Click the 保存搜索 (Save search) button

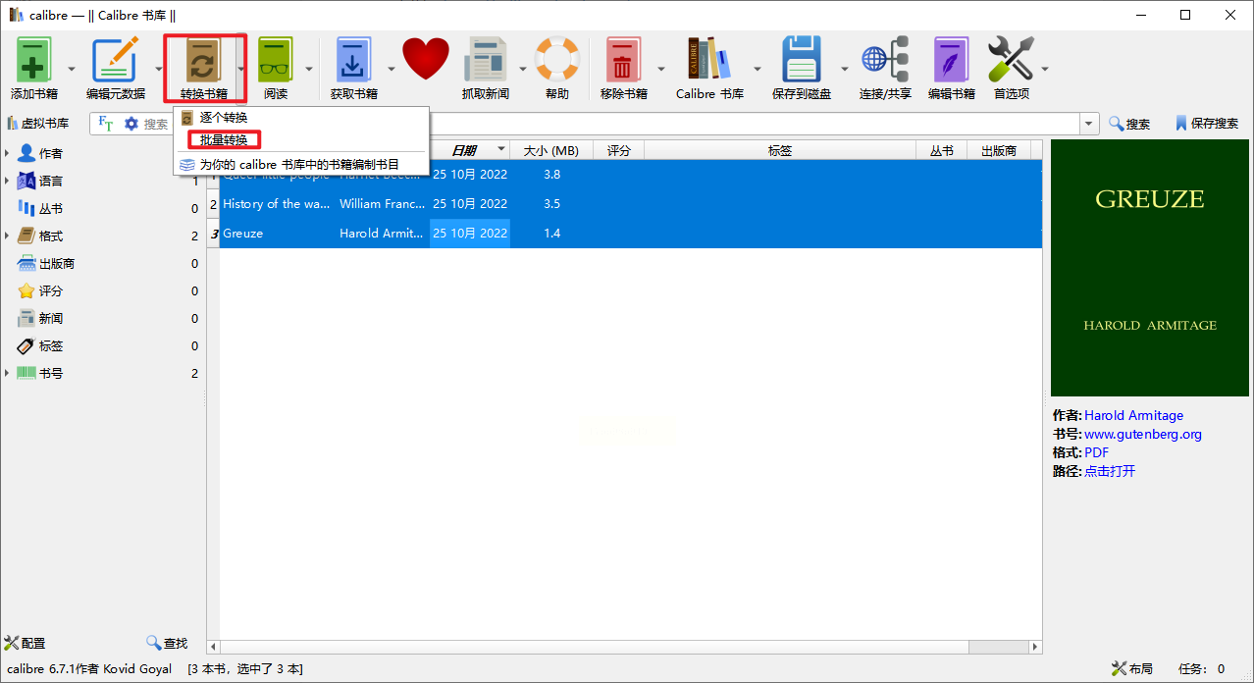click(1206, 124)
